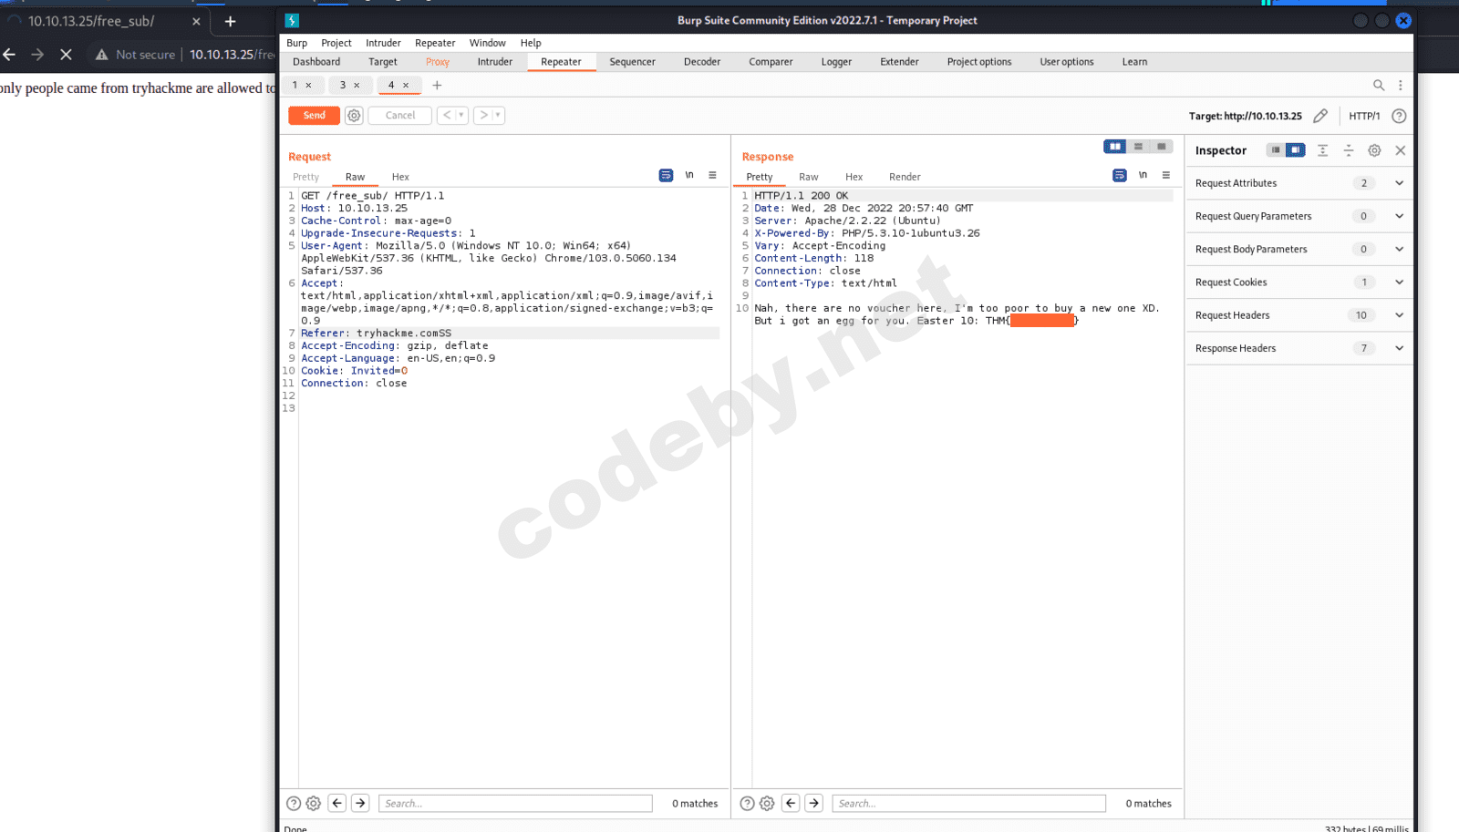Open the Dashboard tab
Image resolution: width=1459 pixels, height=832 pixels.
[316, 62]
